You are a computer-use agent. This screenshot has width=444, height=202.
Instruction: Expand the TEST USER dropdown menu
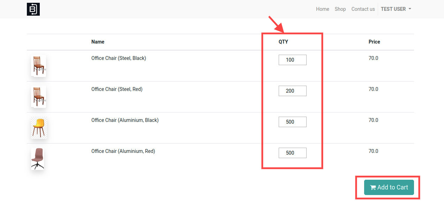click(396, 9)
